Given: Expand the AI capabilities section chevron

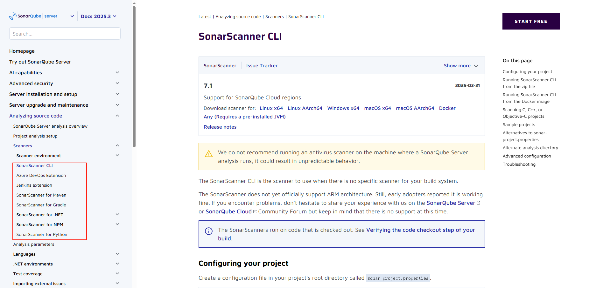Looking at the screenshot, I should 117,72.
